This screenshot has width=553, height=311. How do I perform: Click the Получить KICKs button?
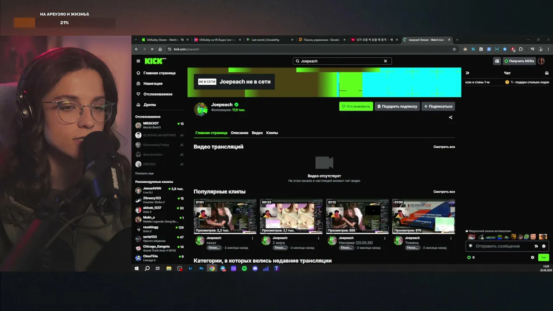pos(519,61)
